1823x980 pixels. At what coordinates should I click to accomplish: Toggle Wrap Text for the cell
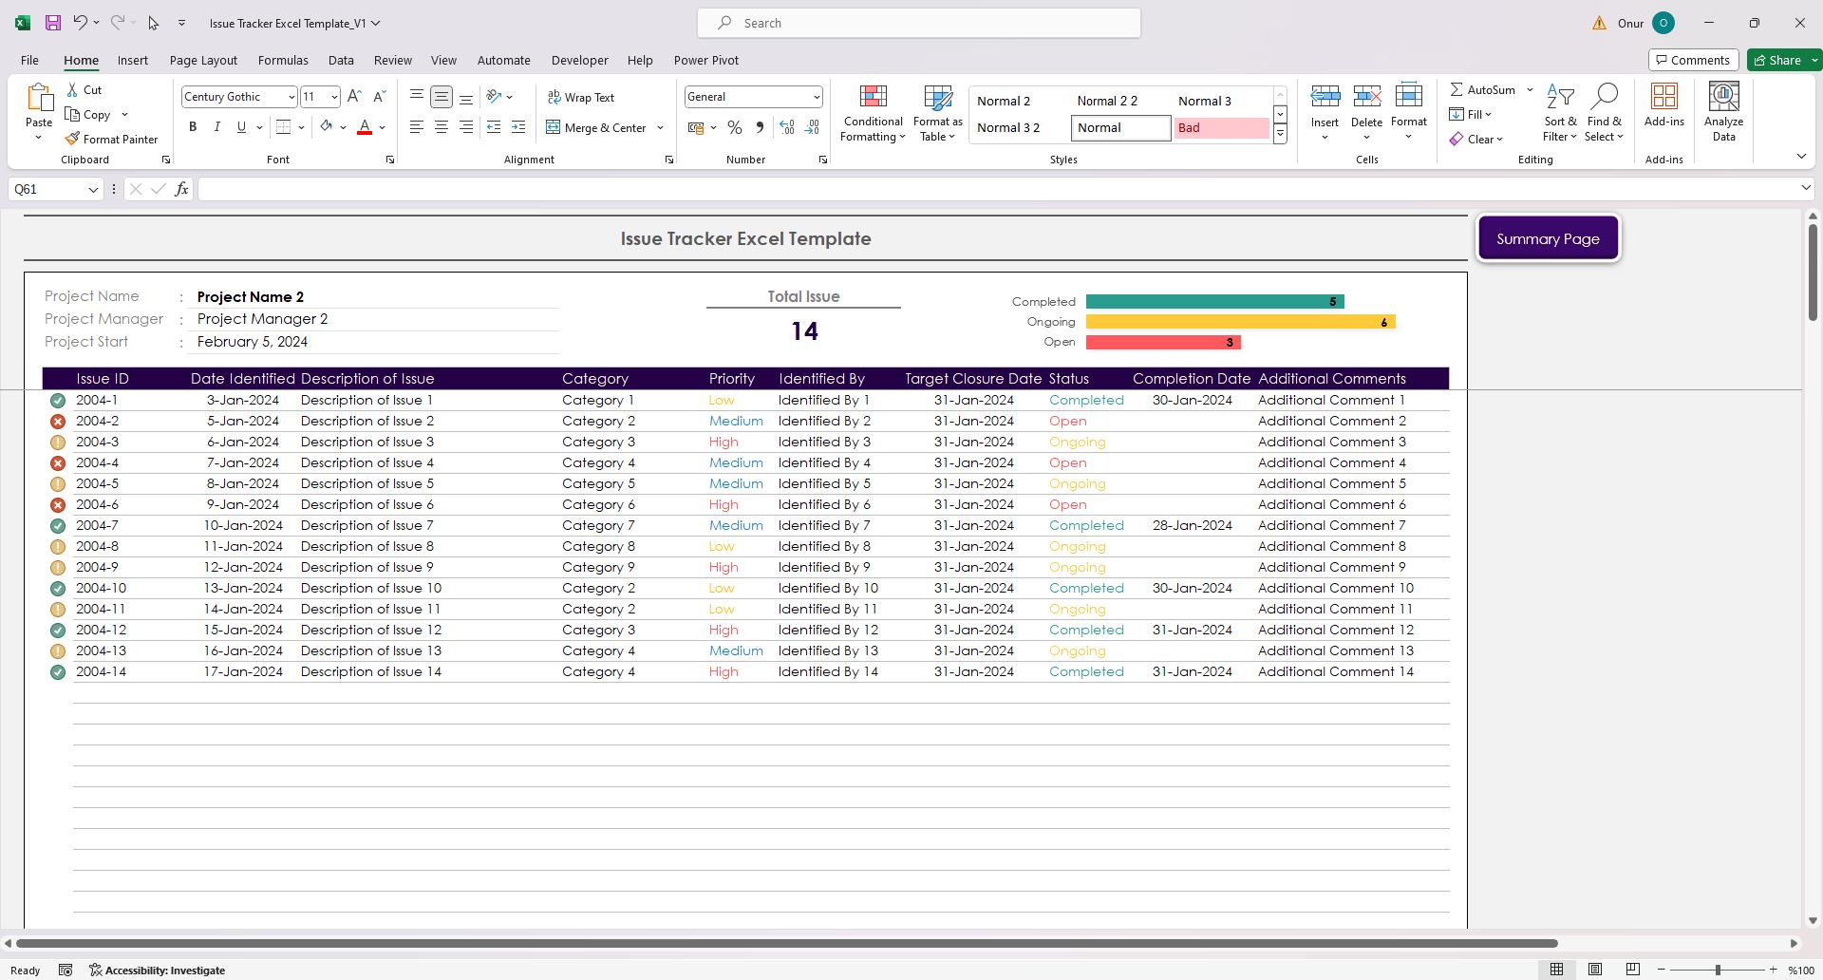pyautogui.click(x=580, y=97)
